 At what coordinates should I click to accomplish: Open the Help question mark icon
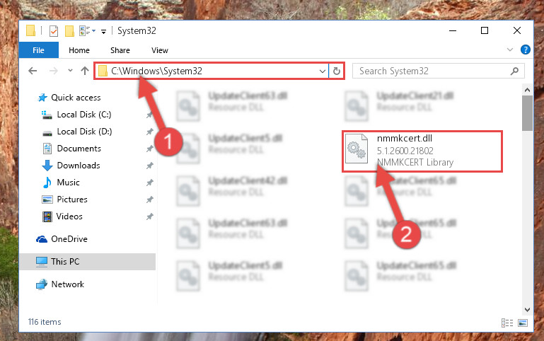tap(526, 50)
